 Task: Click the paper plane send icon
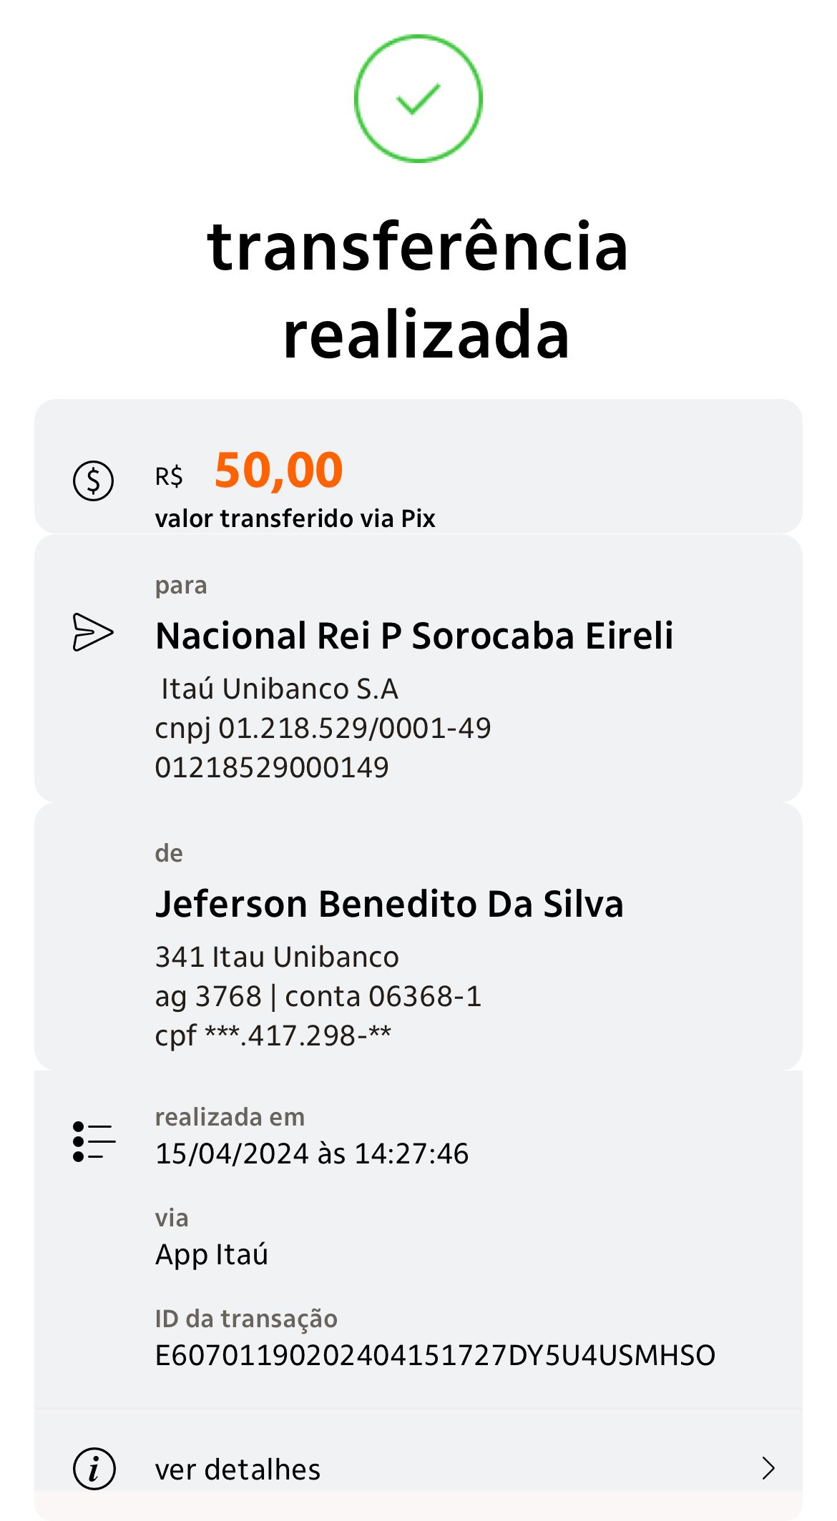coord(93,632)
